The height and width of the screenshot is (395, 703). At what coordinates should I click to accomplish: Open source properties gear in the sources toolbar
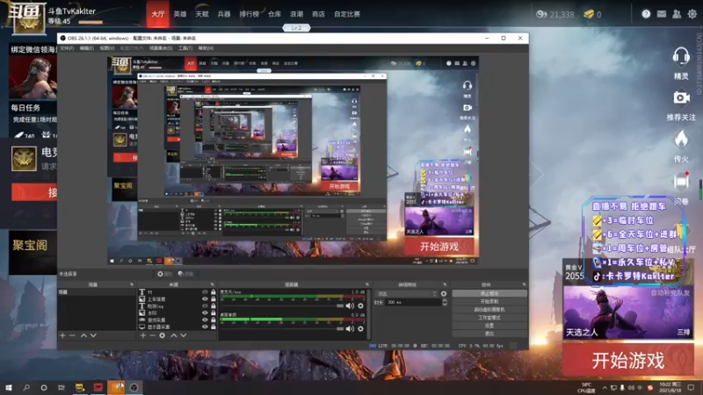pos(163,335)
